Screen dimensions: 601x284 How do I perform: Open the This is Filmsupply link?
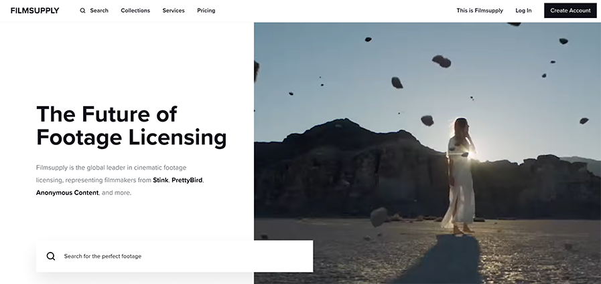(480, 11)
